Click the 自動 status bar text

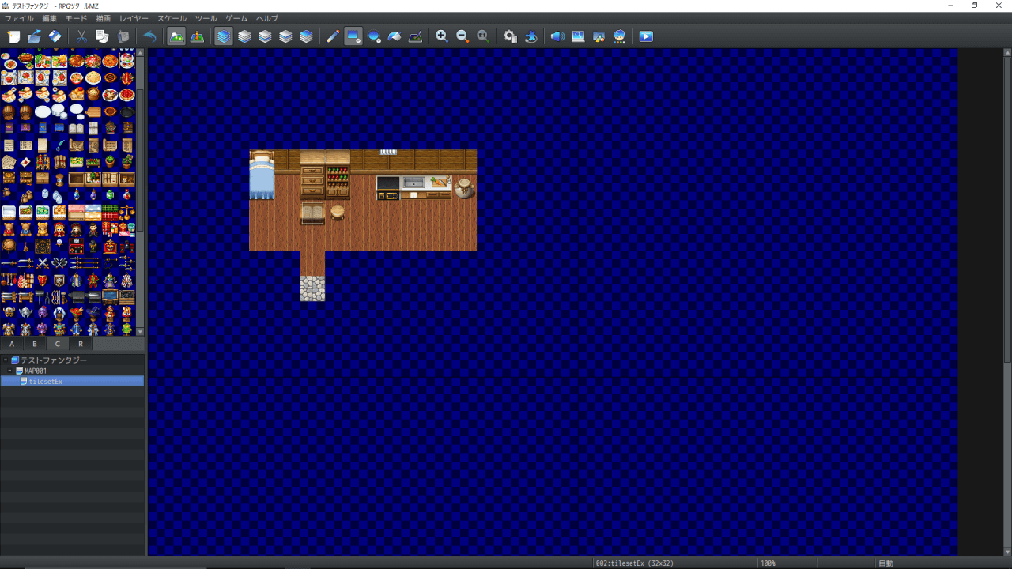click(x=886, y=563)
